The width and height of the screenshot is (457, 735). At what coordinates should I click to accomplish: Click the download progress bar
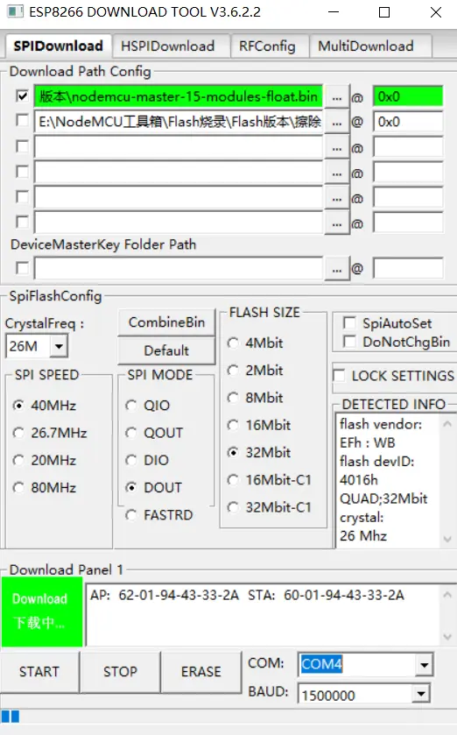point(228,717)
